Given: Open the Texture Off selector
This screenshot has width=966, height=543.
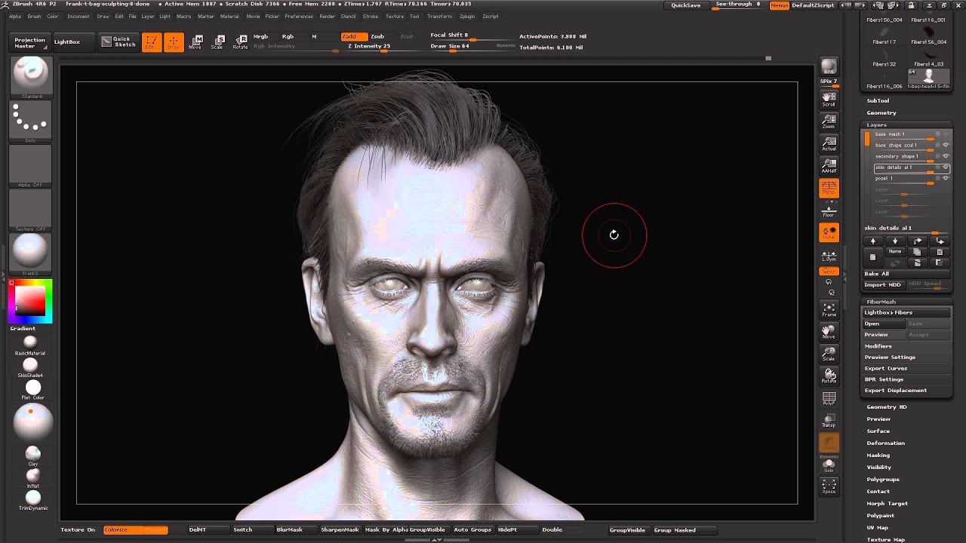Looking at the screenshot, I should 31,210.
